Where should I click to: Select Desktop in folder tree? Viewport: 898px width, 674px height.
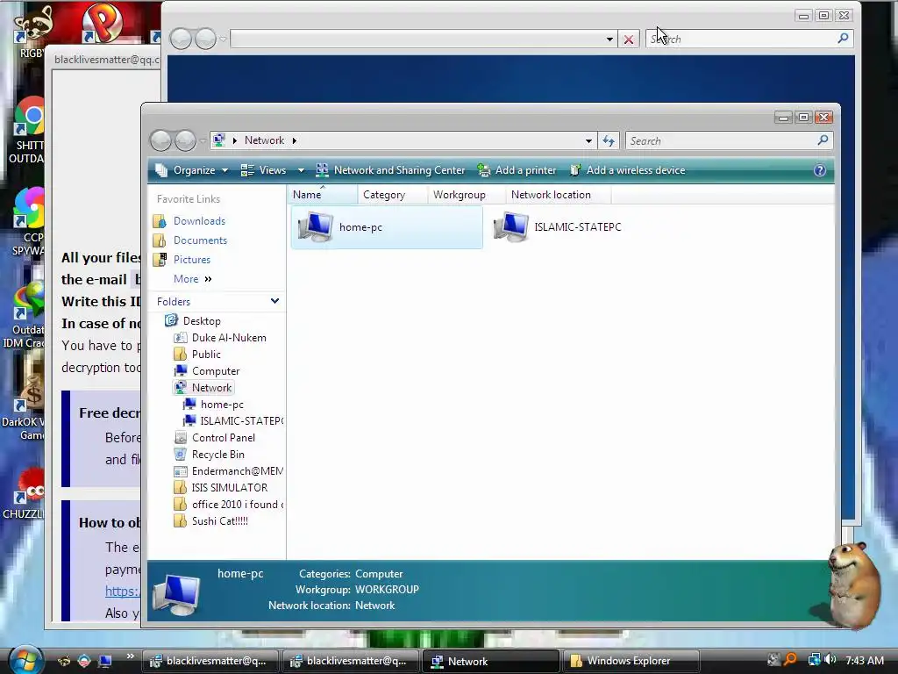pos(201,321)
